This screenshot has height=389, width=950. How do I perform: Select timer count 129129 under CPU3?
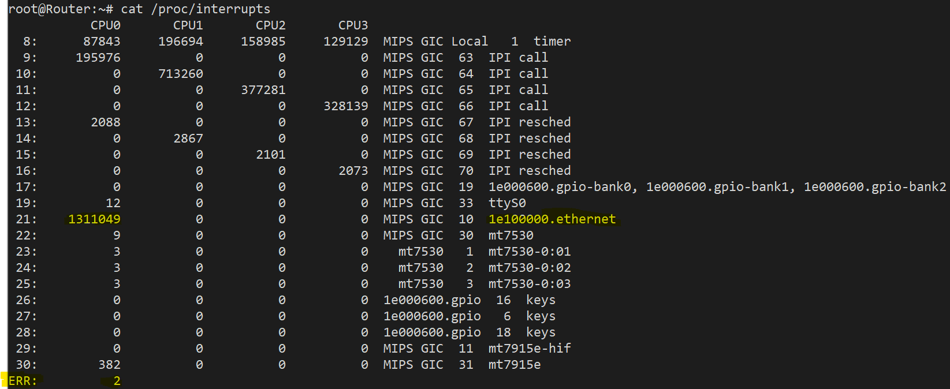pyautogui.click(x=346, y=42)
